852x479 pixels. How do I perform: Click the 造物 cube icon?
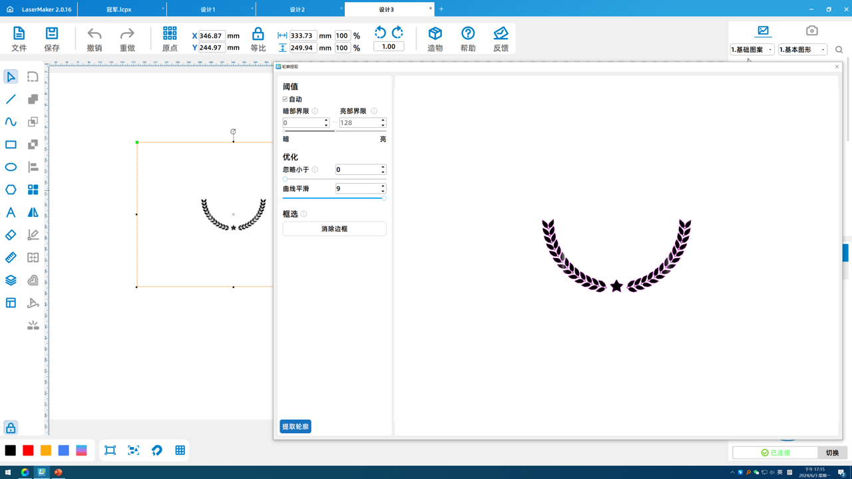[435, 34]
